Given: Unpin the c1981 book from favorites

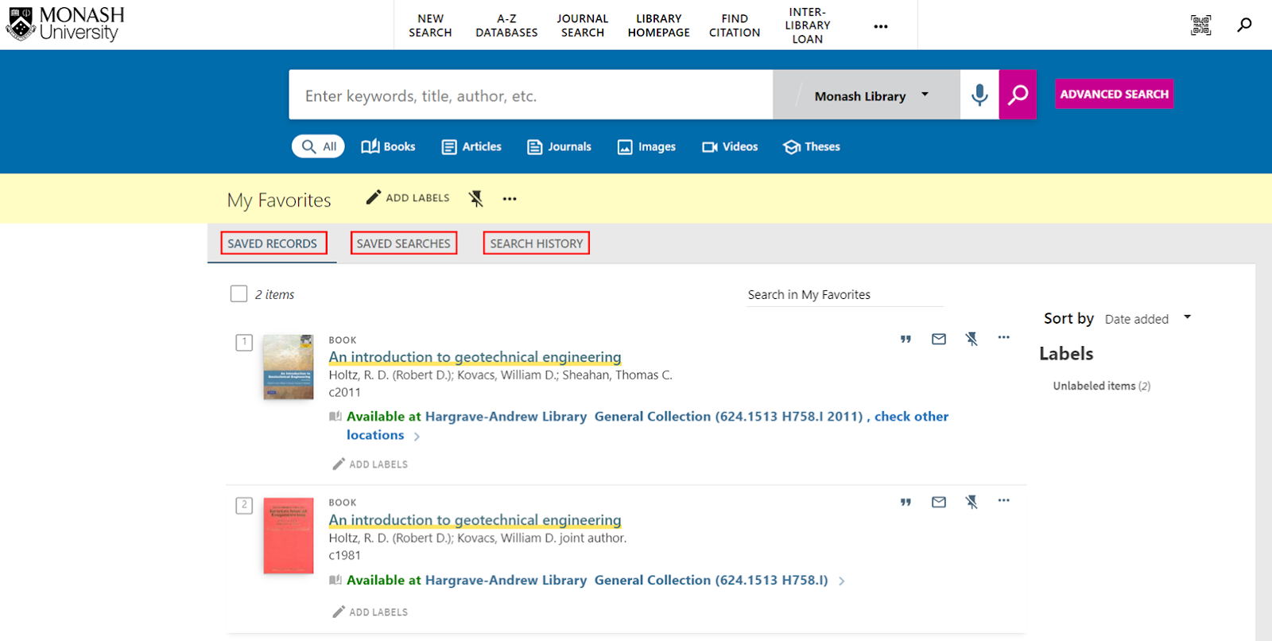Looking at the screenshot, I should (x=971, y=502).
